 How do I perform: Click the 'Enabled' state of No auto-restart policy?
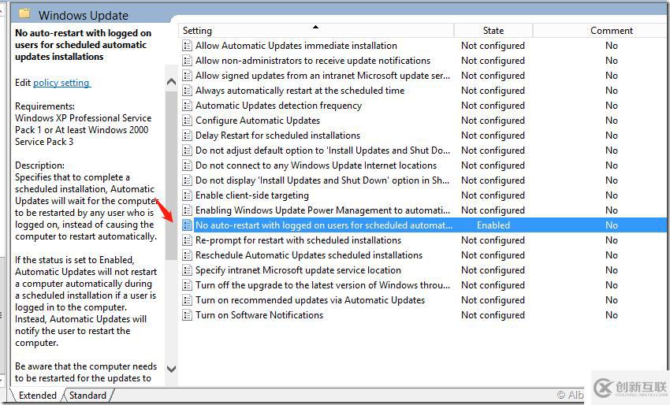coord(493,225)
